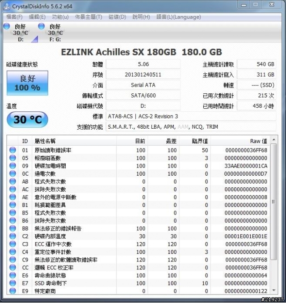
Task: Click the scrollbar up arrow in attribute list
Action: tap(274, 139)
